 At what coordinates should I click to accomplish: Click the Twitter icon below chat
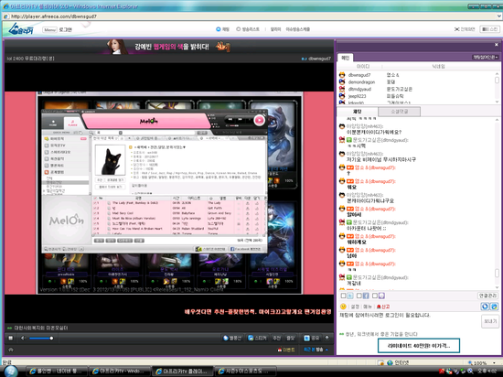(350, 296)
